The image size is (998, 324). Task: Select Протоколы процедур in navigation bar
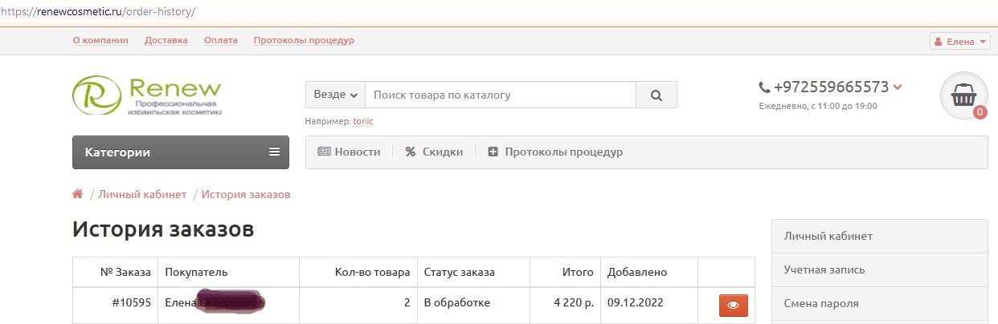[555, 152]
